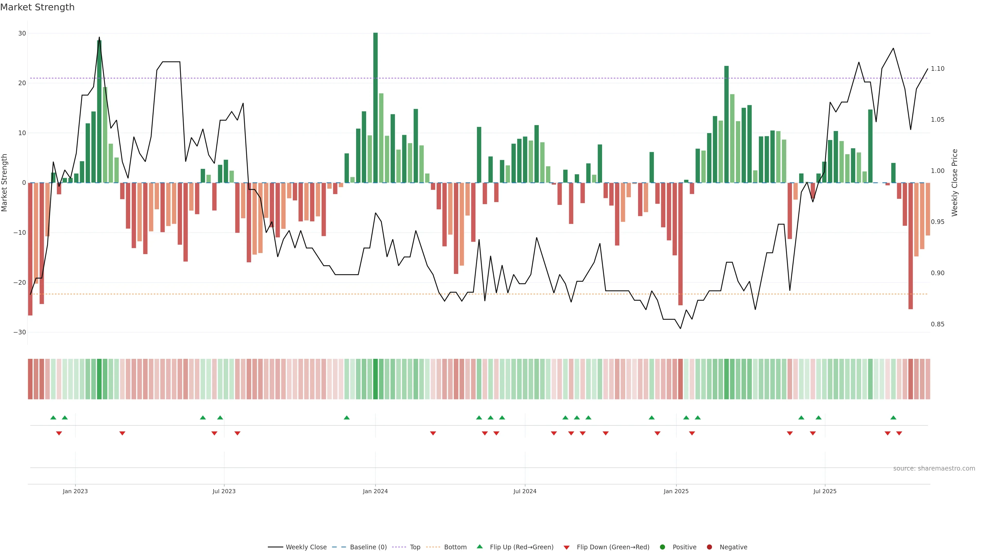Toggle the Baseline (0) legend label
Viewport: 988px width, 556px height.
pyautogui.click(x=368, y=547)
